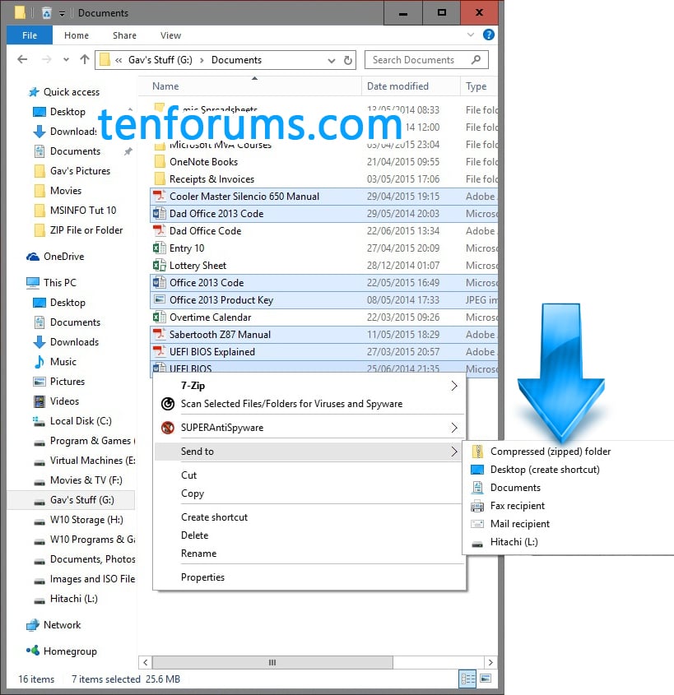Click the horizontal scrollbar right arrow
The width and height of the screenshot is (674, 695).
491,662
